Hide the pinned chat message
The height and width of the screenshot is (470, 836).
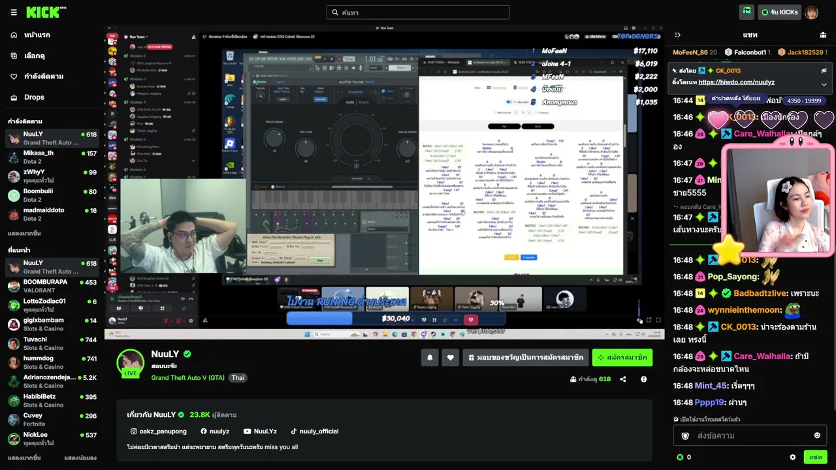824,70
